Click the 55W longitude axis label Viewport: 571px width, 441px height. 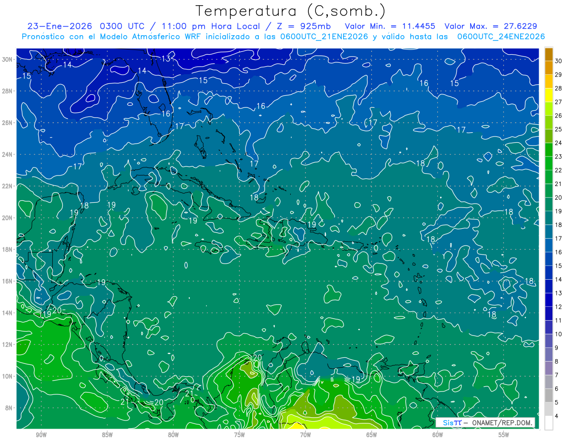504,435
